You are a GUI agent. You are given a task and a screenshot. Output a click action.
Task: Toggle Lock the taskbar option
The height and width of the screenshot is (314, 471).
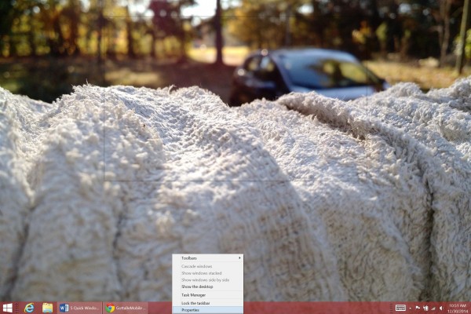coord(208,303)
